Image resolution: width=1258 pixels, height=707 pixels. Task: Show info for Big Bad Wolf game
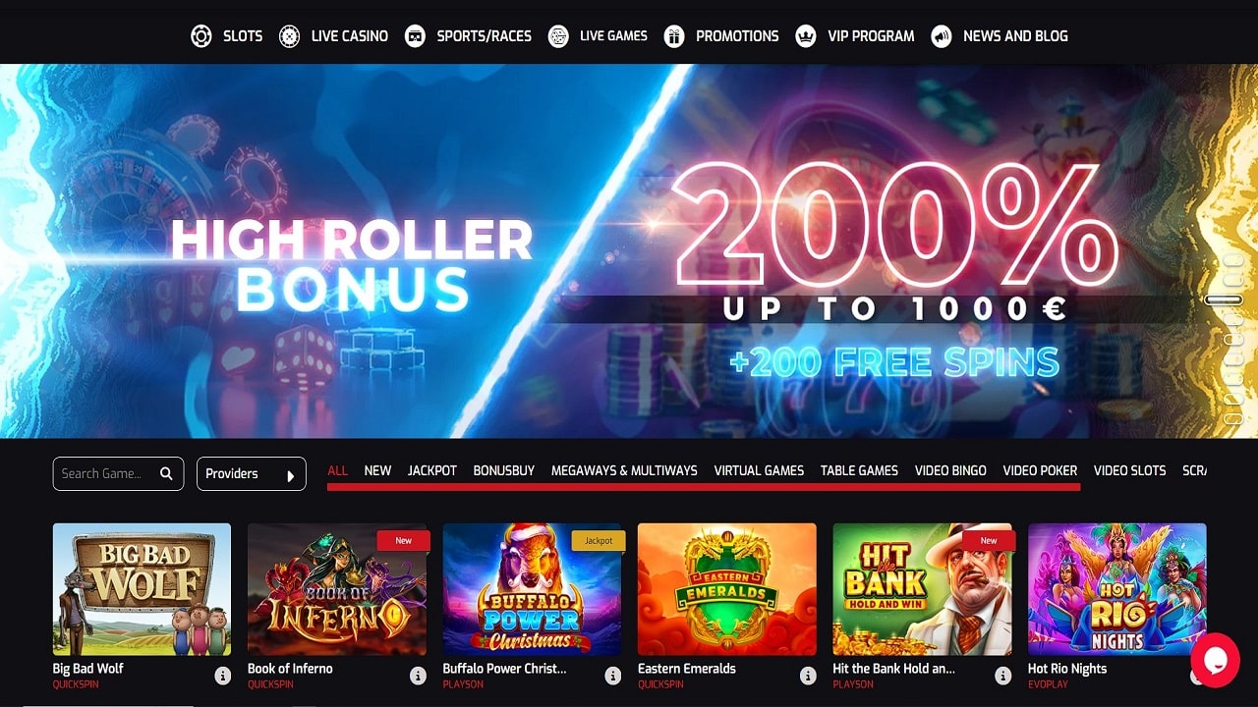pos(223,676)
